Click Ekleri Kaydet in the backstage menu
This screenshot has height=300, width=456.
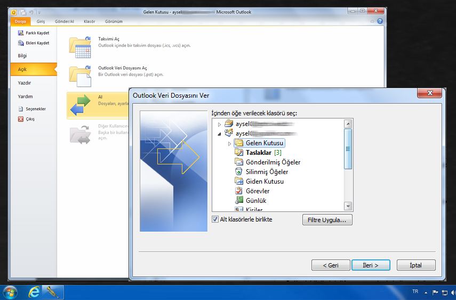coord(34,43)
